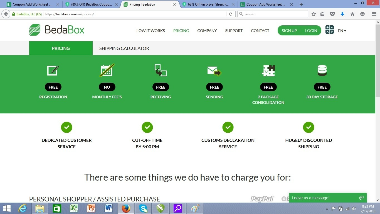Click the Cut-off Time checkmark icon
The image size is (380, 214).
pos(147,127)
